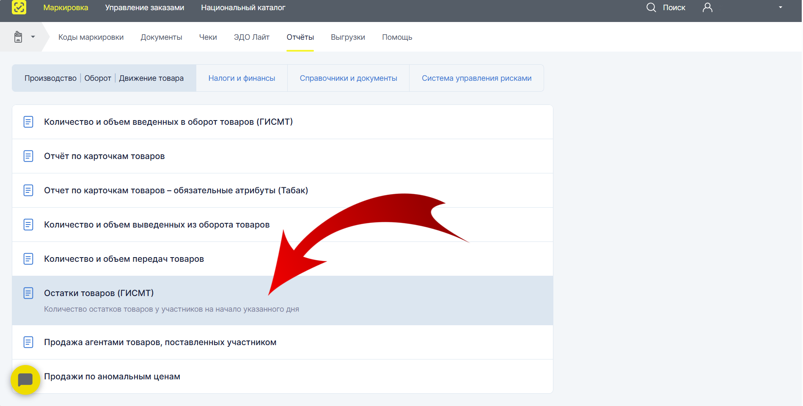Open the Выгрузки section
Viewport: 803px width, 406px height.
(348, 37)
